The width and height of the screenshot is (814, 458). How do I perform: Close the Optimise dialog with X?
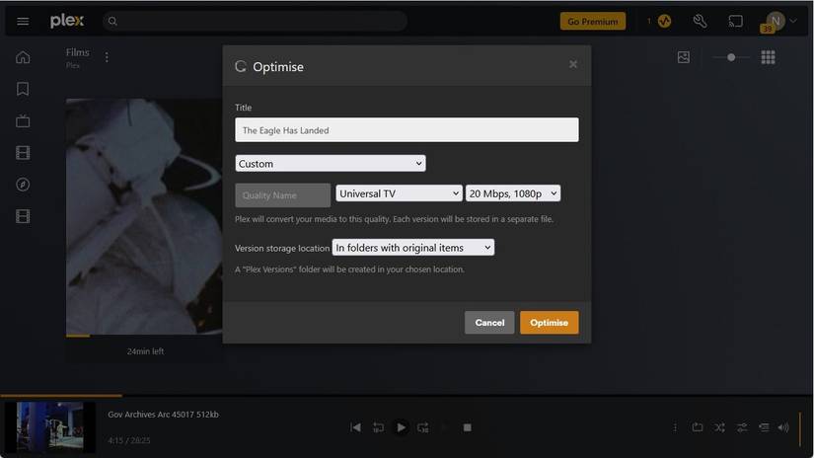[573, 64]
